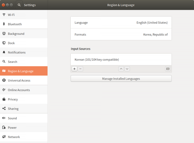The image size is (194, 143).
Task: Click the search magnifier icon in the header
Action: [x=19, y=5]
